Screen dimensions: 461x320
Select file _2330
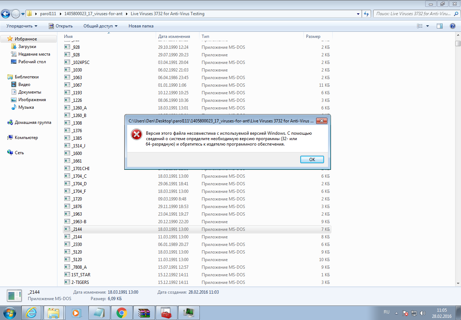[77, 245]
